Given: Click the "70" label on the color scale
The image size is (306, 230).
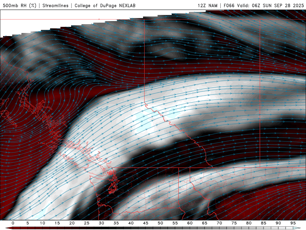Looking at the screenshot, I should pos(219,223).
